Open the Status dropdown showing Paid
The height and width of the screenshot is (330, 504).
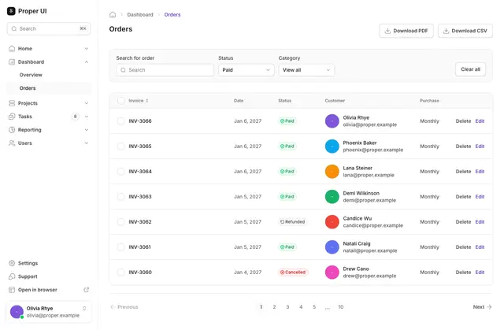click(246, 70)
